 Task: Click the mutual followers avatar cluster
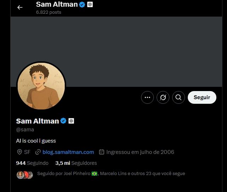24,175
